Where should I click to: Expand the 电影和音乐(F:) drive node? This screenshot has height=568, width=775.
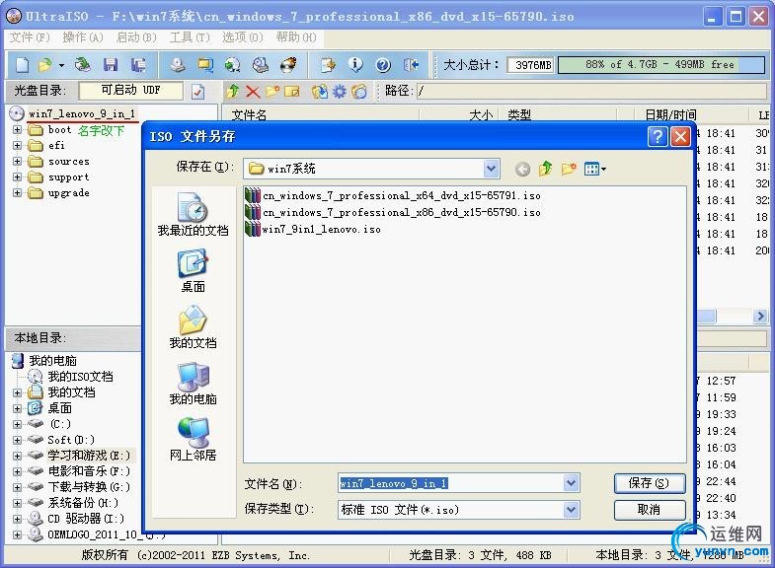[x=18, y=471]
